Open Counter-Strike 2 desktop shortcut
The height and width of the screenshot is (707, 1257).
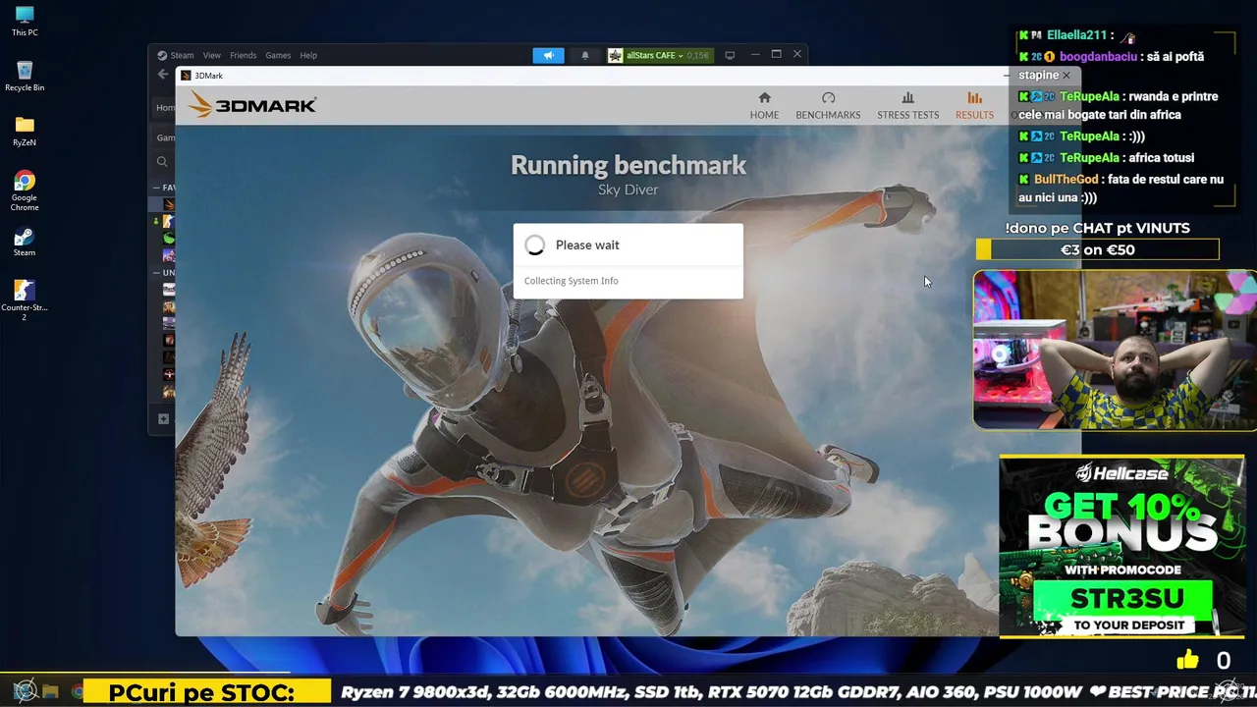[x=25, y=300]
